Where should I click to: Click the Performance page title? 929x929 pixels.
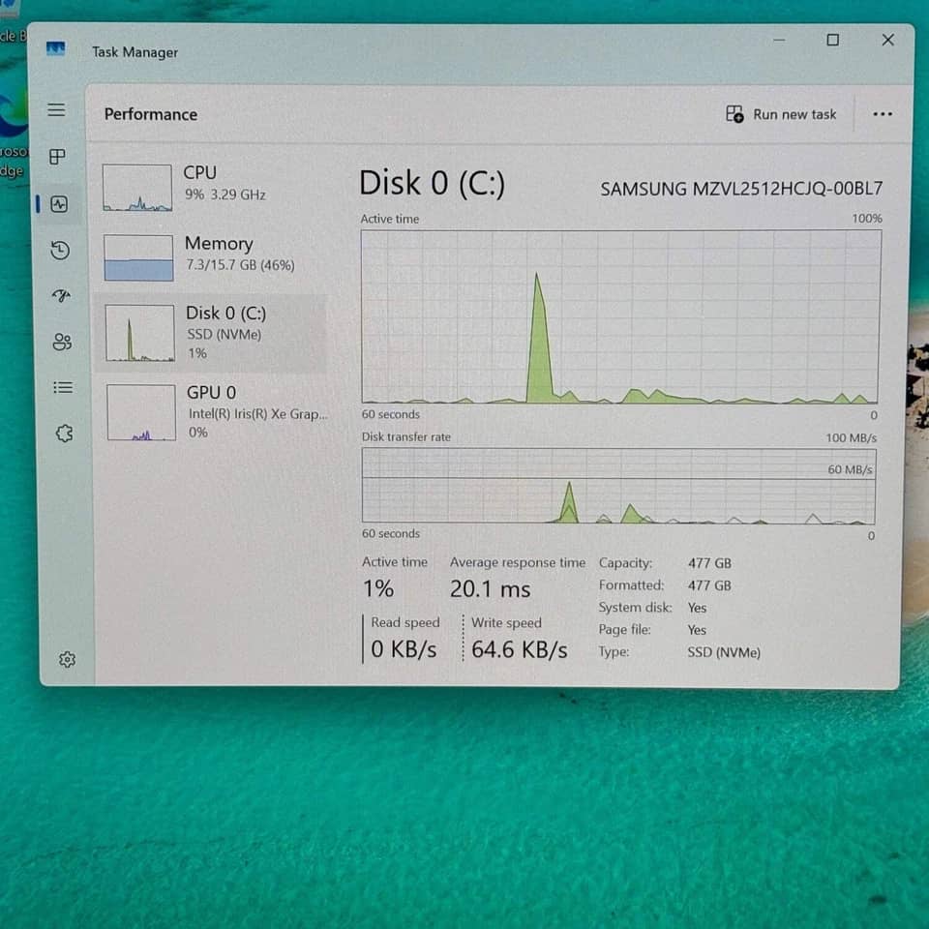click(x=151, y=114)
